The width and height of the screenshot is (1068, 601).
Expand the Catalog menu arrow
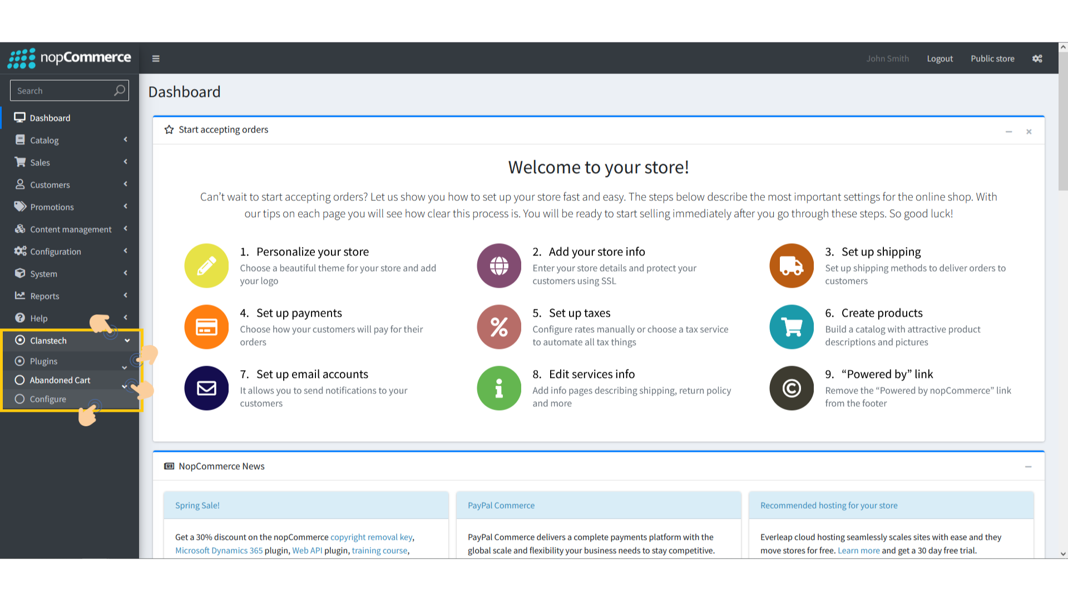126,140
